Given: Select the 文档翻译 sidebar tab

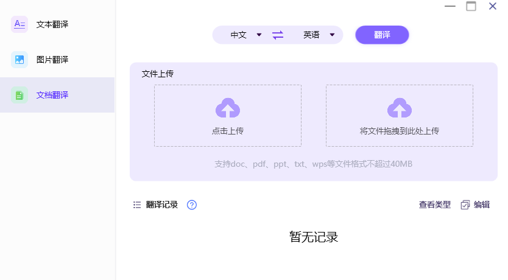Looking at the screenshot, I should click(52, 95).
